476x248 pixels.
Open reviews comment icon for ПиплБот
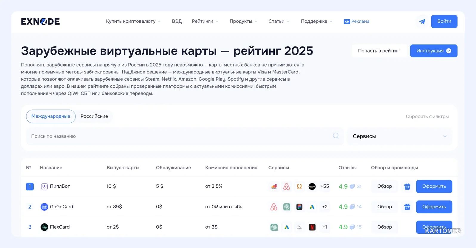352,187
